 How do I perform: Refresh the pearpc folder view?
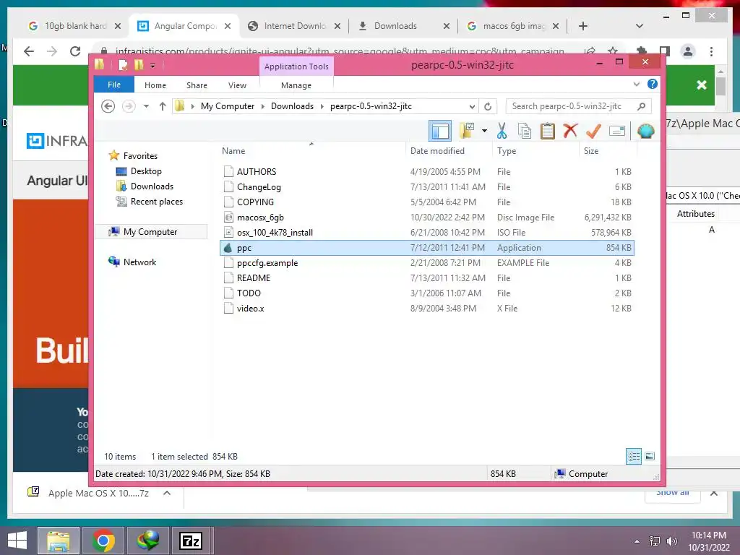coord(488,107)
